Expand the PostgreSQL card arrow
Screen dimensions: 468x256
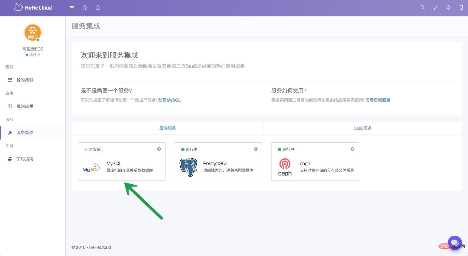point(256,149)
